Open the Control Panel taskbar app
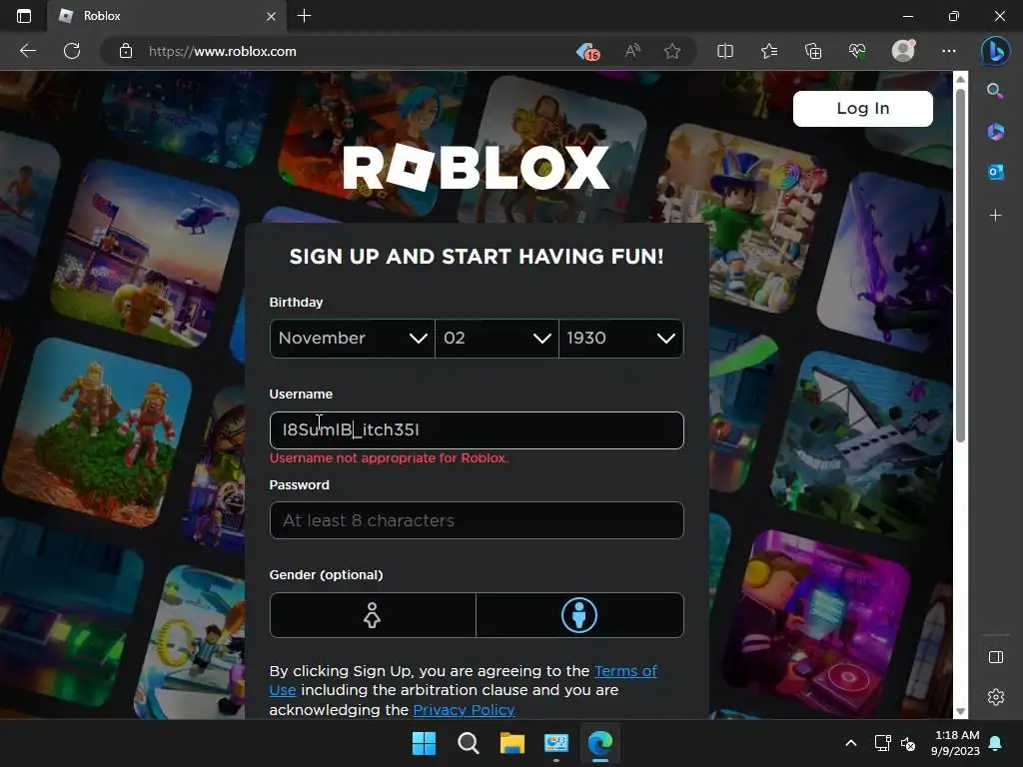1023x767 pixels. 556,743
